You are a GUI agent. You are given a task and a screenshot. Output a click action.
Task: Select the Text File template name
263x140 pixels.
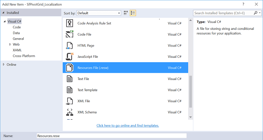point(83,79)
